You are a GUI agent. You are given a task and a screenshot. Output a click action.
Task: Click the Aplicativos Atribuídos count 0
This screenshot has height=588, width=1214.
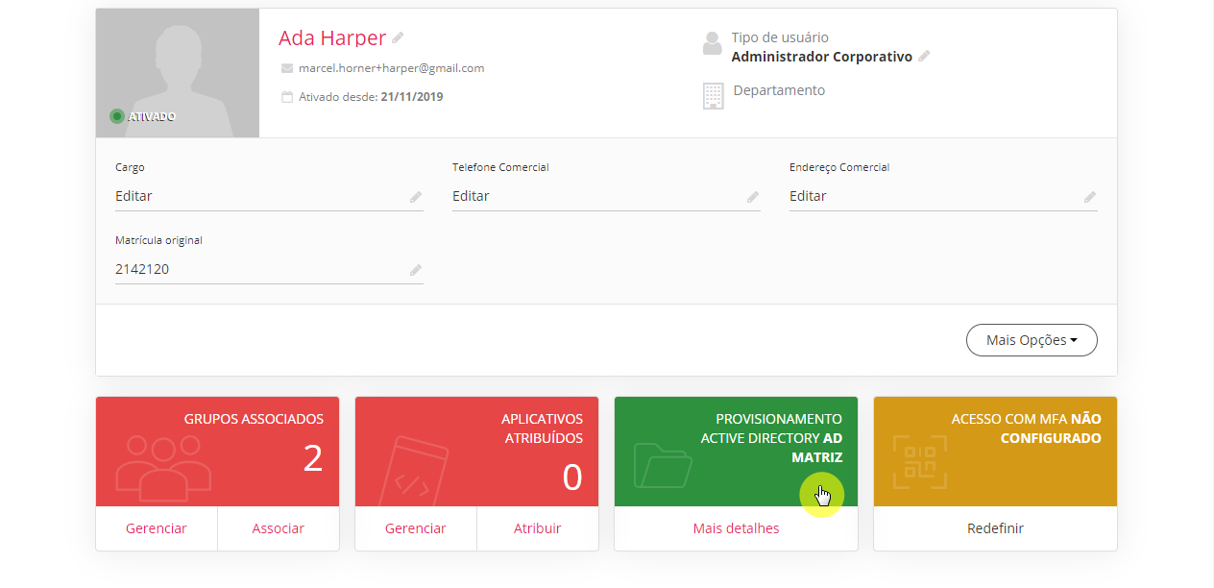tap(572, 478)
